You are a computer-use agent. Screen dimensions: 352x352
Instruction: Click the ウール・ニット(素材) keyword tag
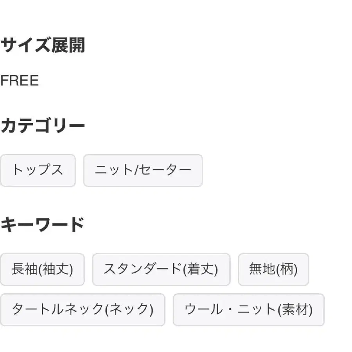[248, 310]
